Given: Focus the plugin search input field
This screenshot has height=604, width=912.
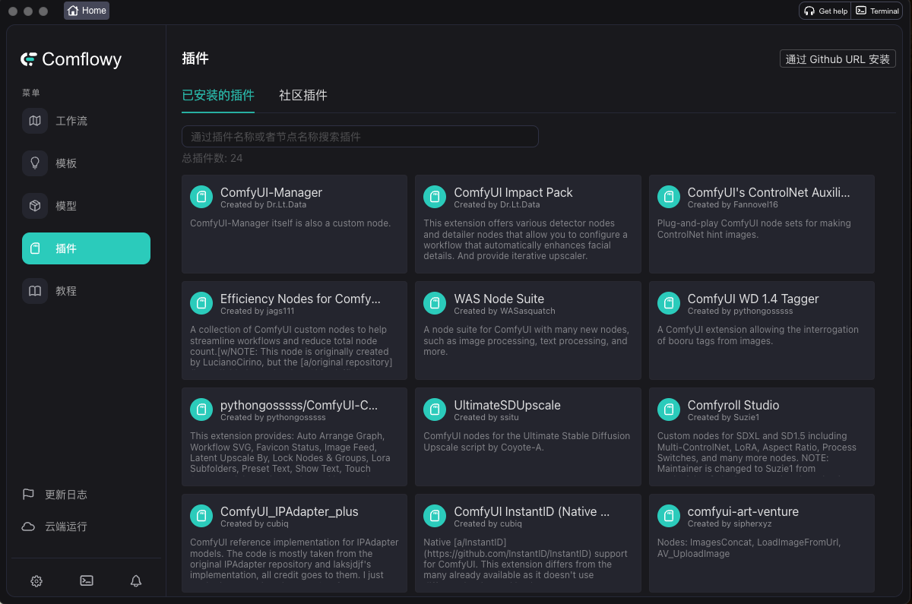Looking at the screenshot, I should click(x=360, y=137).
